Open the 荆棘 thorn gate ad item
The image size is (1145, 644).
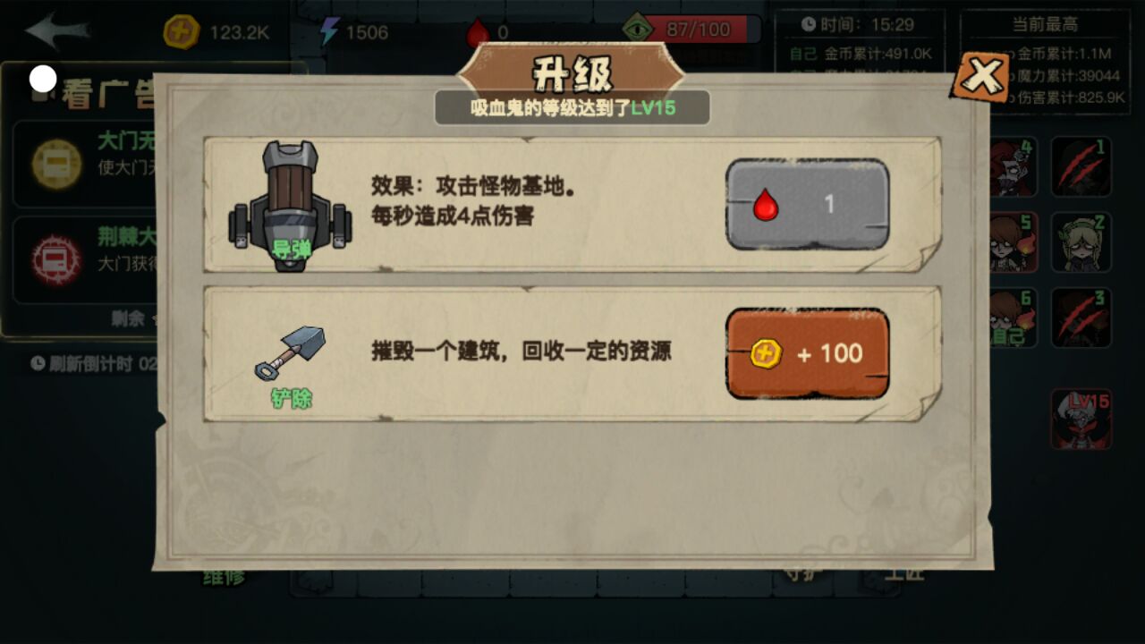[85, 259]
